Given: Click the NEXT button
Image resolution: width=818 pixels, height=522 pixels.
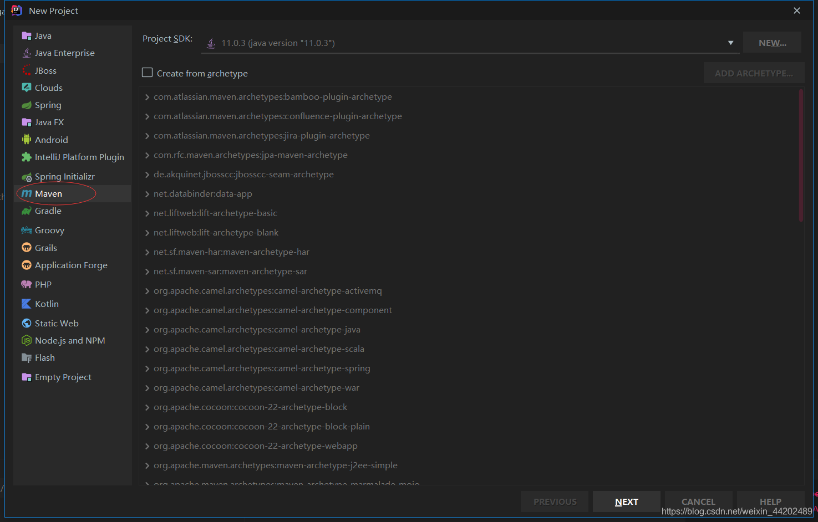Looking at the screenshot, I should click(626, 501).
